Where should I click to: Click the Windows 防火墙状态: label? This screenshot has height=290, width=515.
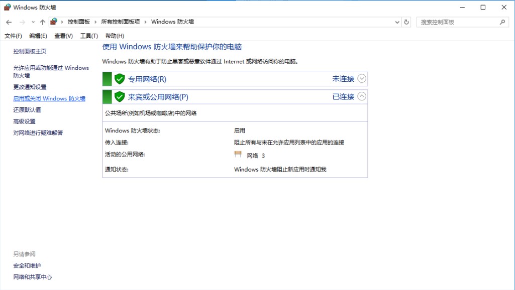click(x=132, y=130)
